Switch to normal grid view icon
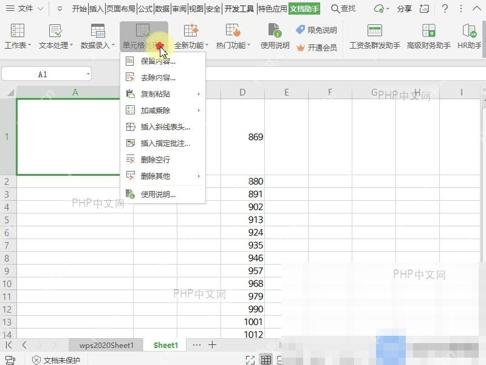The height and width of the screenshot is (365, 486). 265,360
